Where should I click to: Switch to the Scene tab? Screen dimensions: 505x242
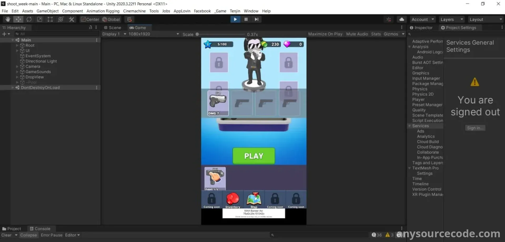click(x=113, y=28)
